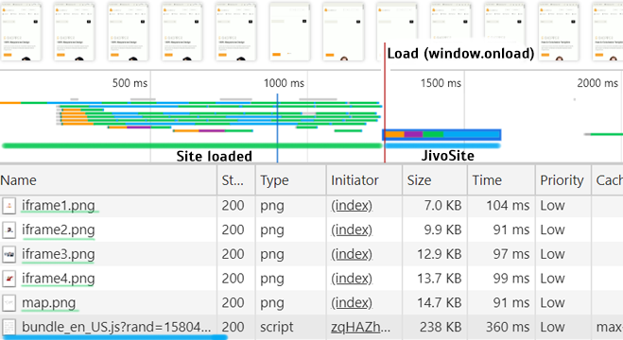
Task: Click the 12.9 KB size cell
Action: (435, 254)
